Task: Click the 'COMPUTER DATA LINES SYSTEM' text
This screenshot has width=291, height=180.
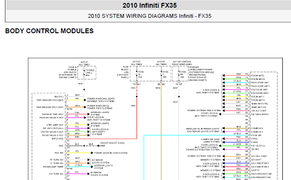Action: tap(210, 141)
